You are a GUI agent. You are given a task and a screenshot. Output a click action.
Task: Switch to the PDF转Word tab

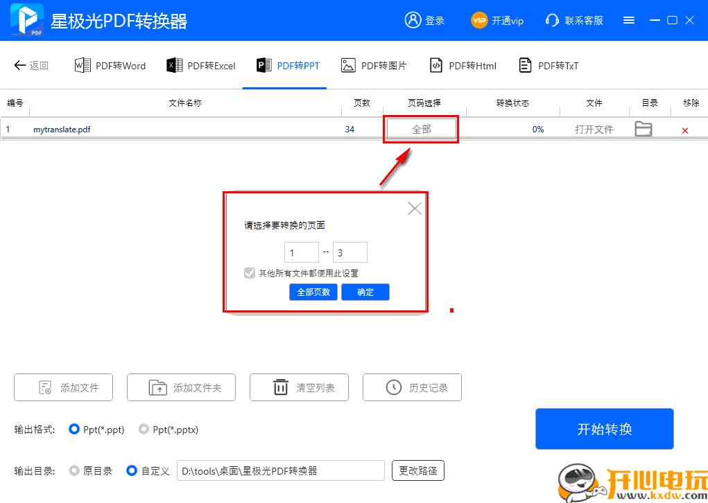[110, 65]
